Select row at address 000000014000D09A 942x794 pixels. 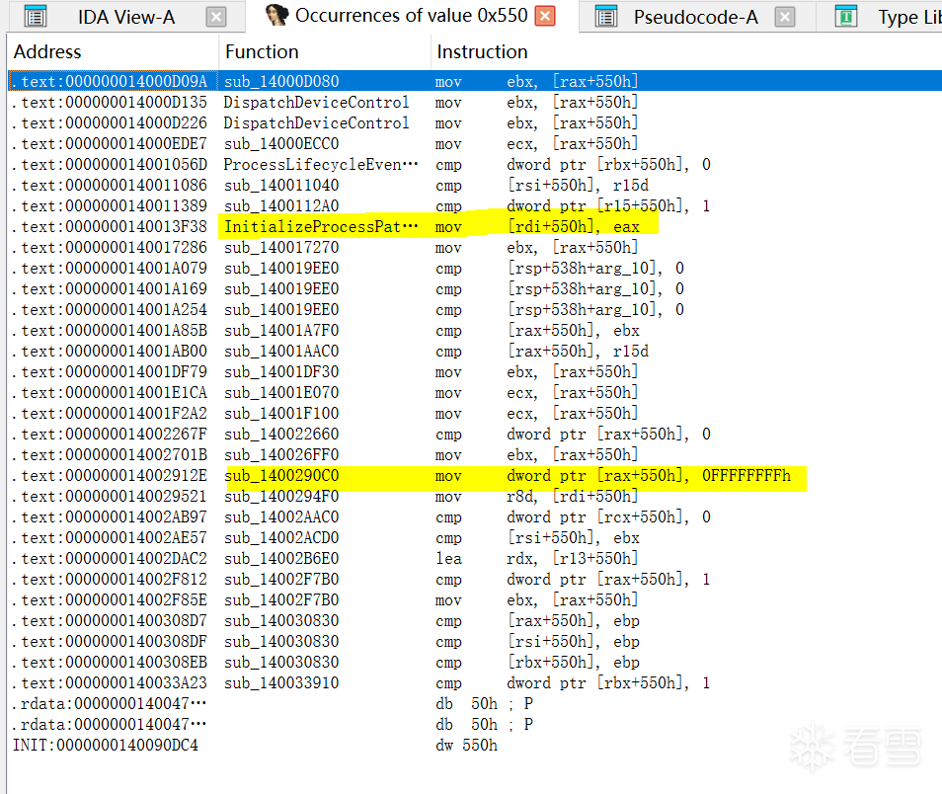tap(475, 81)
